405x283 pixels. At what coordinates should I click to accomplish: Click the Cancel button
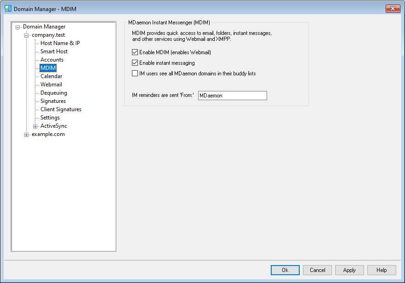[317, 270]
